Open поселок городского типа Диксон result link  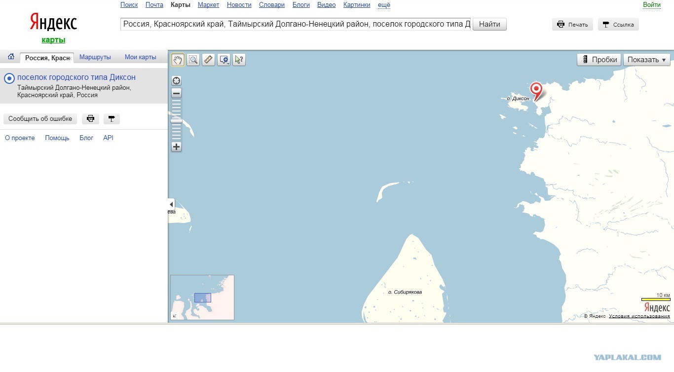[x=76, y=77]
